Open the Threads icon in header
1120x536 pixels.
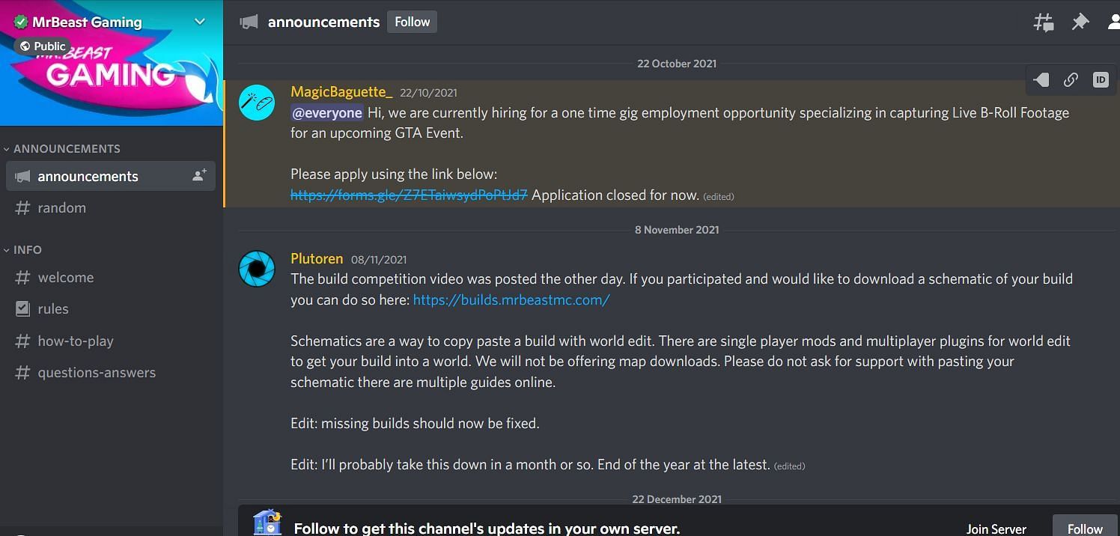[x=1044, y=22]
